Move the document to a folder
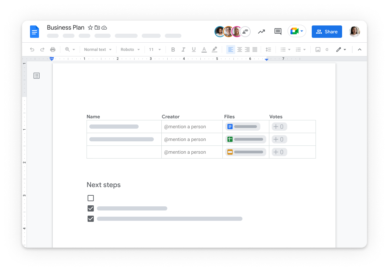The width and height of the screenshot is (389, 271). (x=97, y=28)
